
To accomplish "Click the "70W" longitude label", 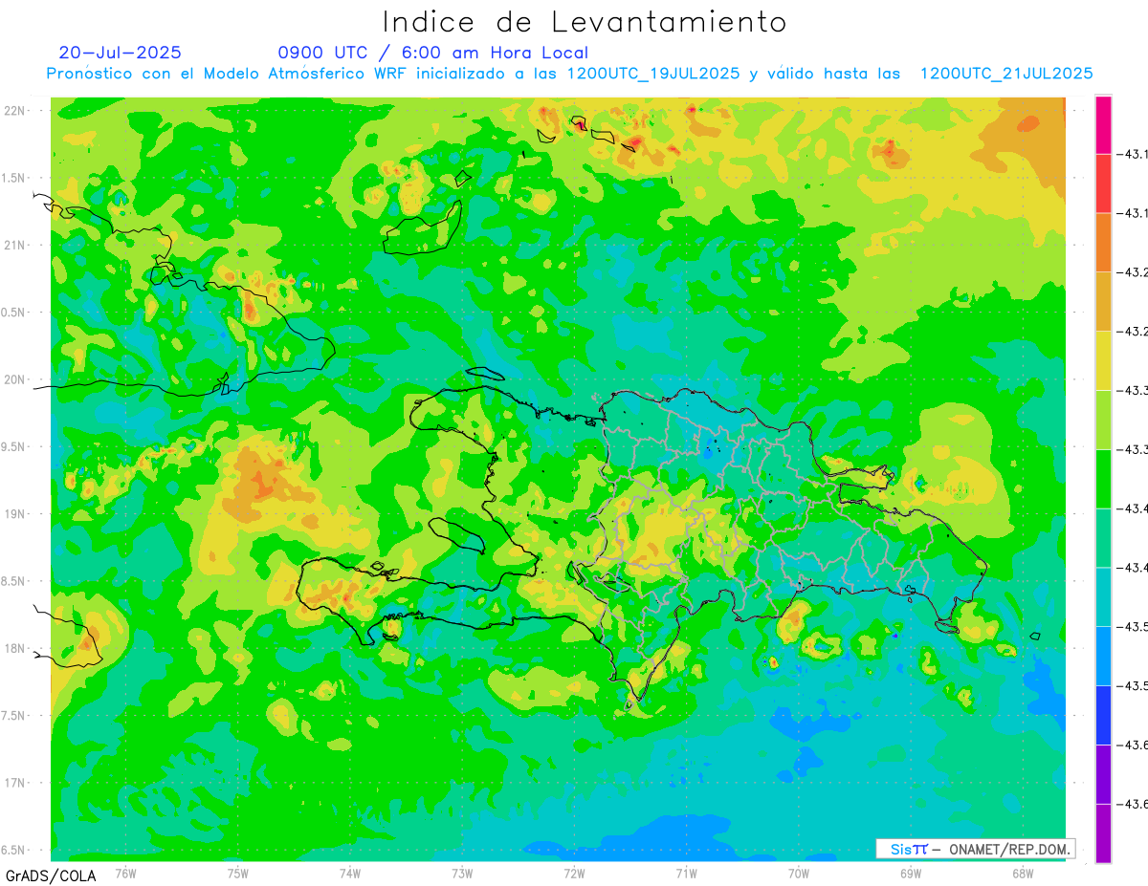I will pos(799,874).
